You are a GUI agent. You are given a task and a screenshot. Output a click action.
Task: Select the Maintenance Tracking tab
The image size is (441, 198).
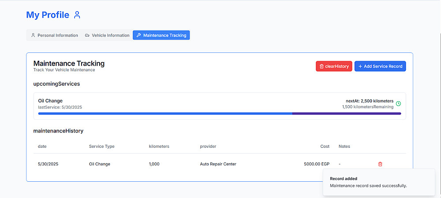[x=161, y=35]
